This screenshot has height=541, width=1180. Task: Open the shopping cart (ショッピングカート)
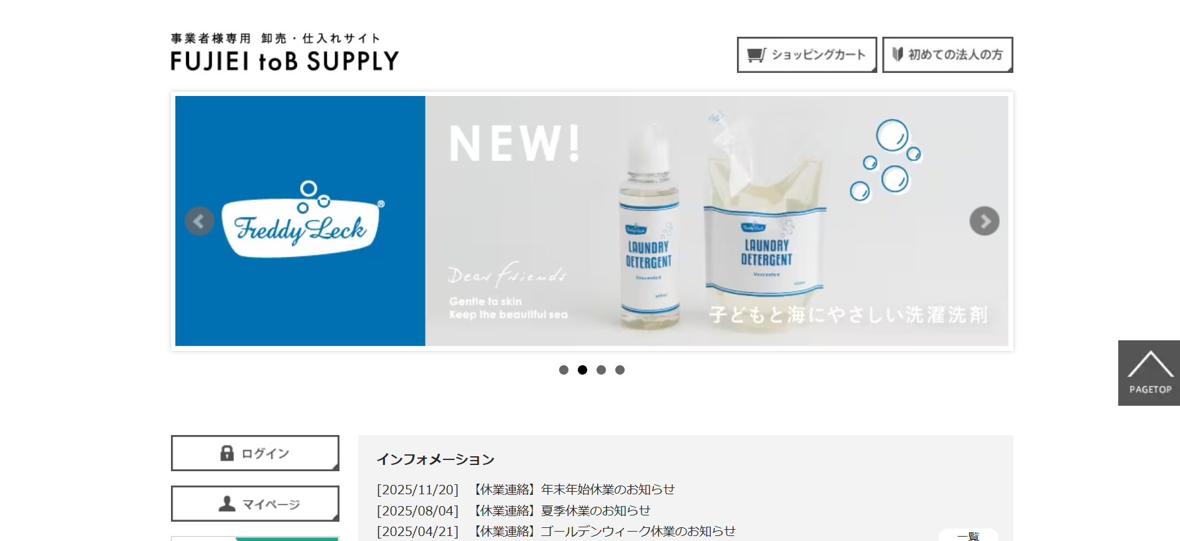(x=807, y=55)
